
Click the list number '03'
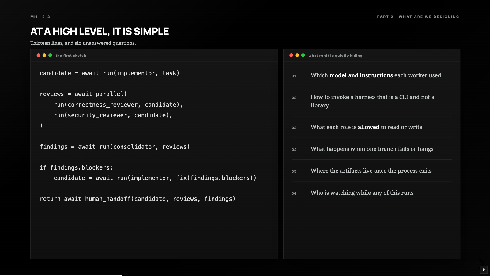pyautogui.click(x=294, y=128)
